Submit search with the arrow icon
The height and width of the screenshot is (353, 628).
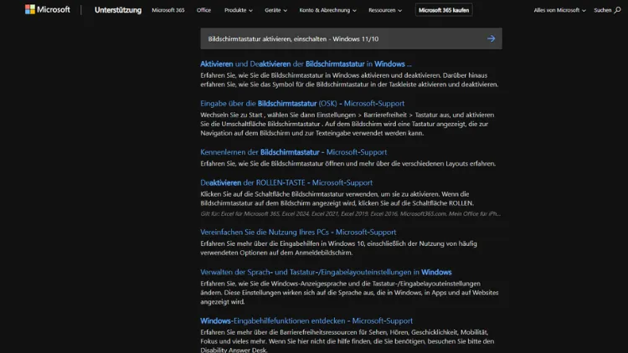click(x=491, y=38)
